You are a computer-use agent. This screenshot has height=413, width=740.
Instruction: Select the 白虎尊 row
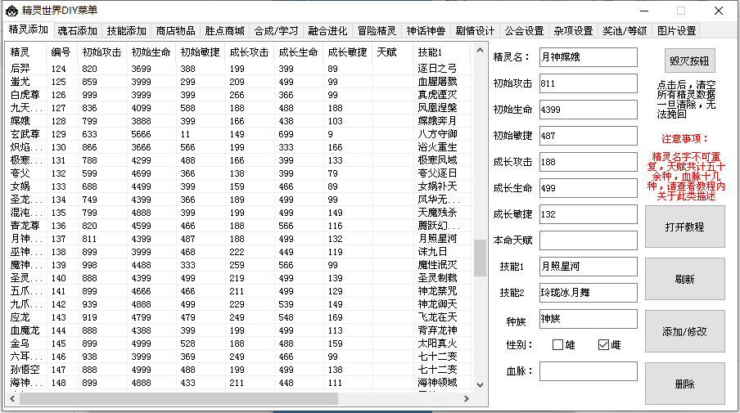tap(238, 95)
